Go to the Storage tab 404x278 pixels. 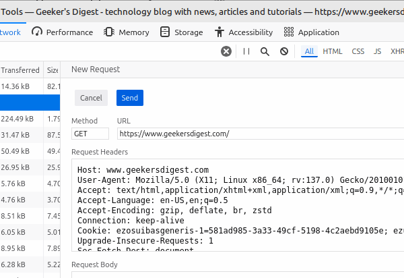click(x=182, y=32)
